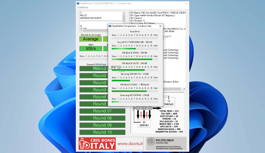
Task: Open the Size4KWrite menu
Action: pos(83,7)
